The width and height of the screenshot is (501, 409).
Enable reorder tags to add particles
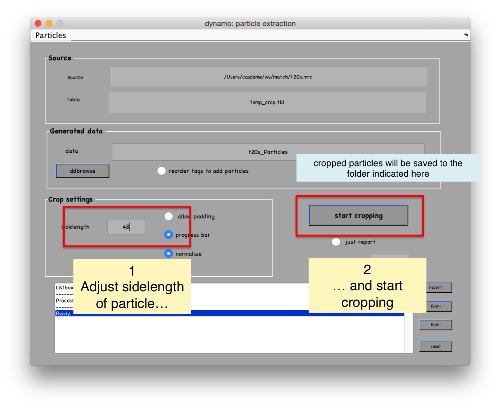[x=161, y=171]
